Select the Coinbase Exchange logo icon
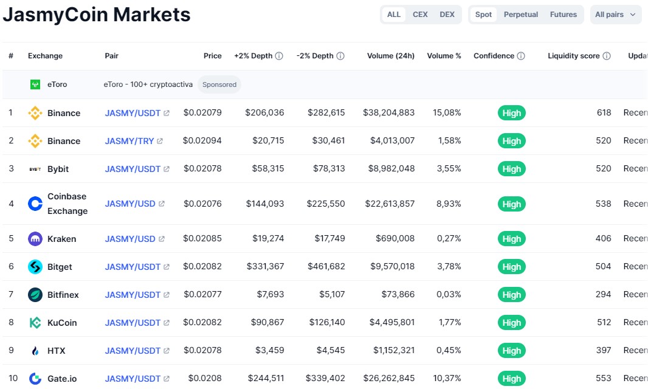This screenshot has width=648, height=389. click(35, 204)
